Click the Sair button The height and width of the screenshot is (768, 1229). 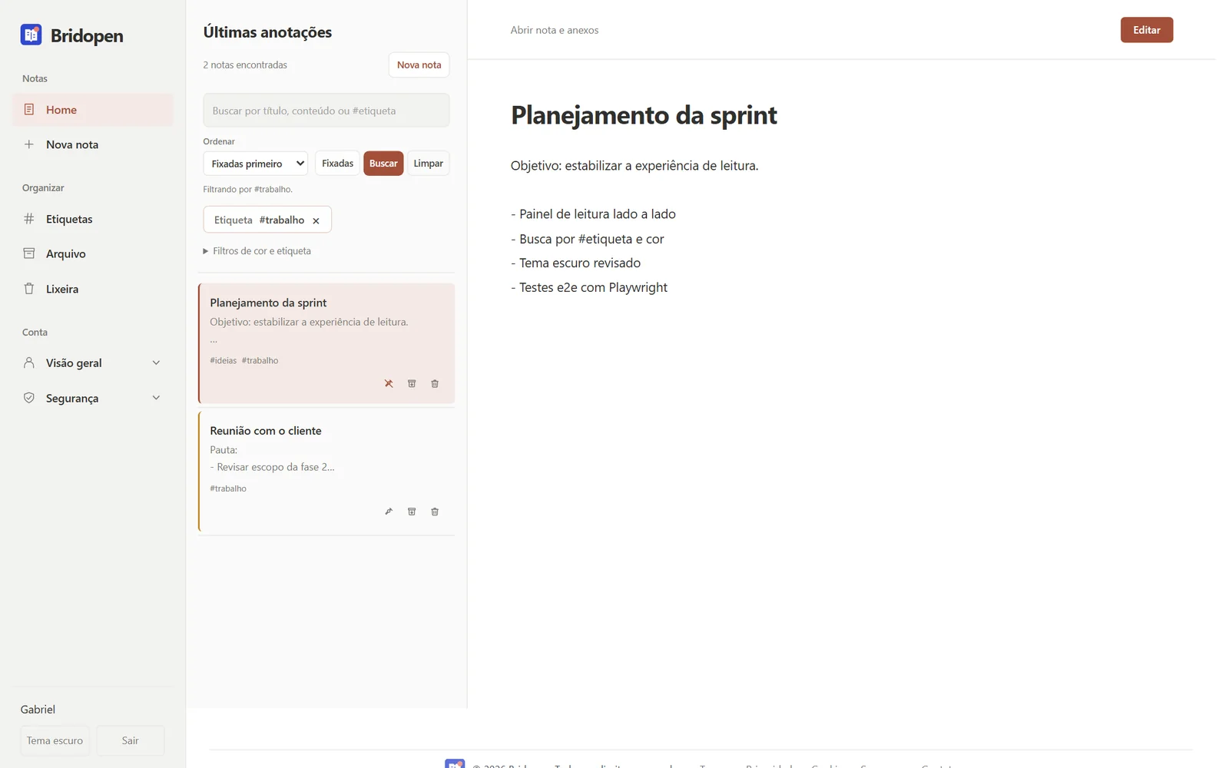[x=131, y=740]
